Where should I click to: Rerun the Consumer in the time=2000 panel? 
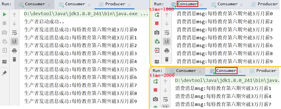[155, 82]
